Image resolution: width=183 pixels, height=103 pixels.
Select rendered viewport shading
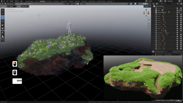tap(148, 4)
